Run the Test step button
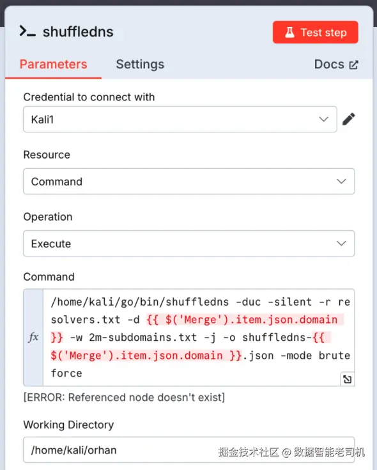The height and width of the screenshot is (470, 377). [315, 32]
